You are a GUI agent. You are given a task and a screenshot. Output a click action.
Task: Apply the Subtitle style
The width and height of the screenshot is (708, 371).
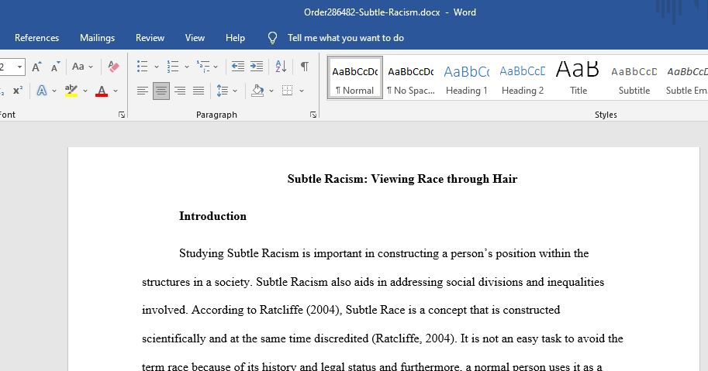[634, 78]
